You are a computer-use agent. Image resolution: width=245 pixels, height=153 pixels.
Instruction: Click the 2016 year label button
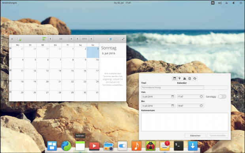click(x=85, y=39)
